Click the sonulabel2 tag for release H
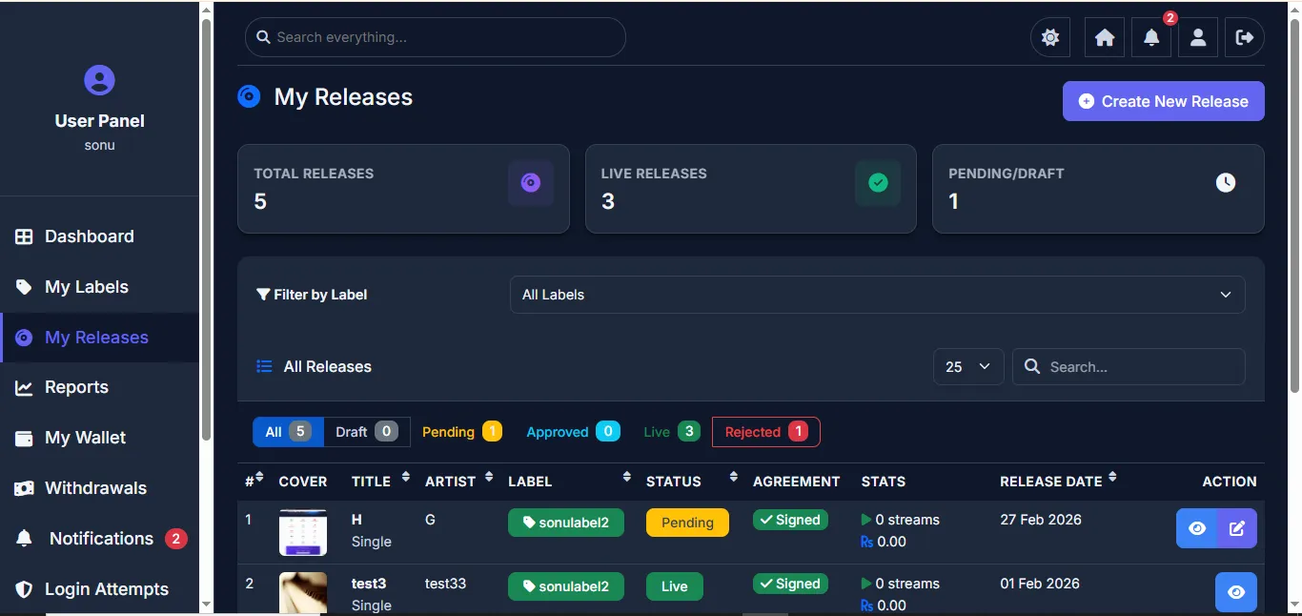The width and height of the screenshot is (1302, 616). pos(566,523)
